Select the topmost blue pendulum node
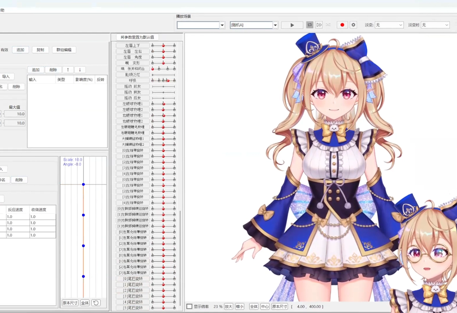The width and height of the screenshot is (457, 313). pyautogui.click(x=84, y=185)
